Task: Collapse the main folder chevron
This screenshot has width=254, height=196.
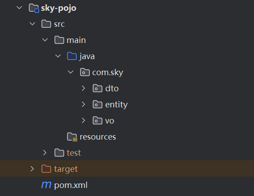Action: (45, 40)
